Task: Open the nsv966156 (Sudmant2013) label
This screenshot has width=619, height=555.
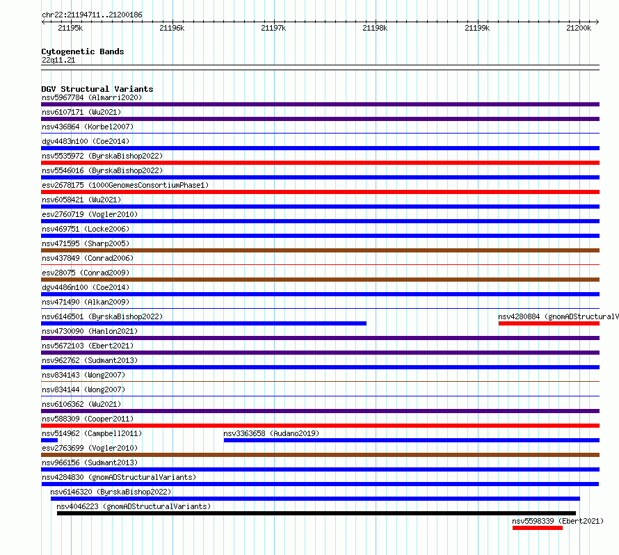Action: click(90, 462)
